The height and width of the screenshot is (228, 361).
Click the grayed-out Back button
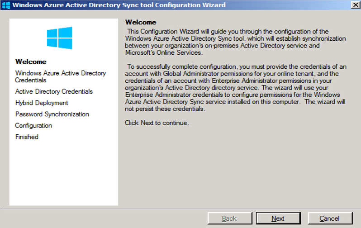[x=229, y=218]
